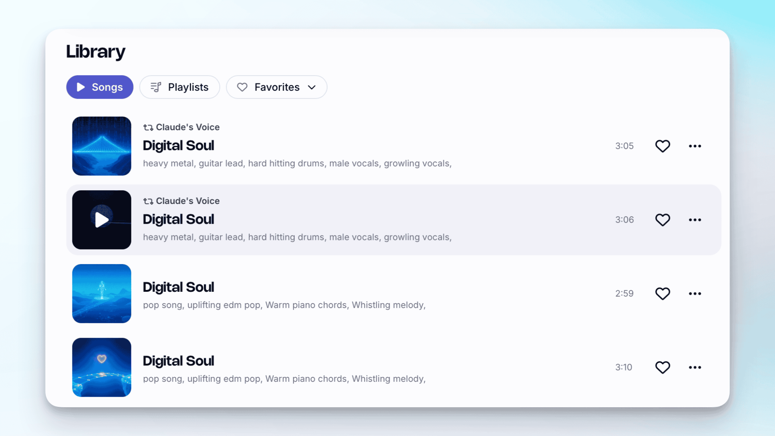Favorite the 3:06 Digital Soul track

(662, 220)
